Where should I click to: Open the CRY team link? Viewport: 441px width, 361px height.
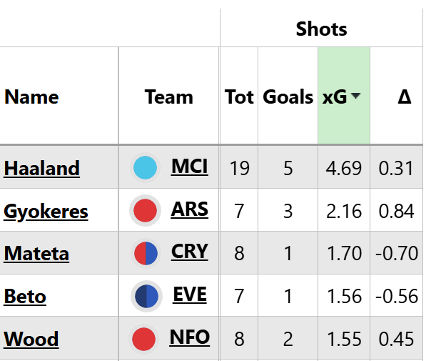[190, 252]
